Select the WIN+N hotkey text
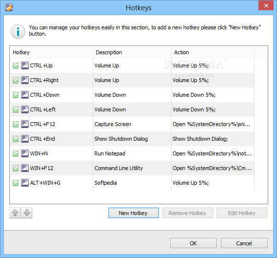Viewport: 277px width, 258px height. pos(39,153)
